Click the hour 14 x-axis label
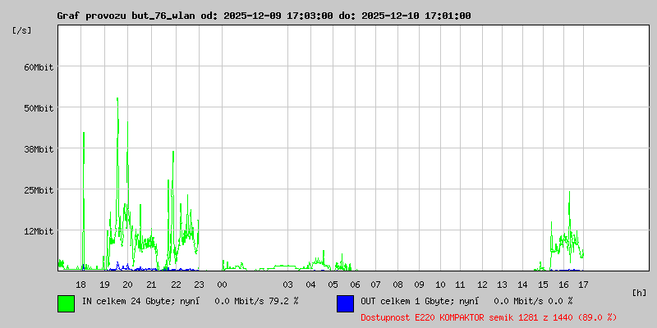 coord(522,285)
